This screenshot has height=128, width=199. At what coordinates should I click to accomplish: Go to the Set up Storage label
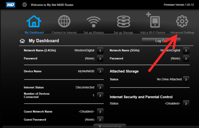coord(123,32)
